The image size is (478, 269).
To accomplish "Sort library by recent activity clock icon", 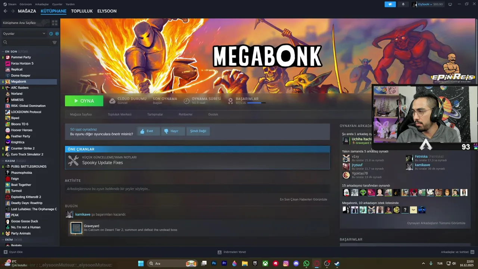I will coord(51,34).
